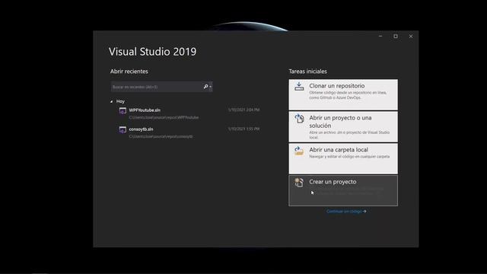Screen dimensions: 487x274
Task: Maximize the Visual Studio 2019 window
Action: [x=396, y=37]
